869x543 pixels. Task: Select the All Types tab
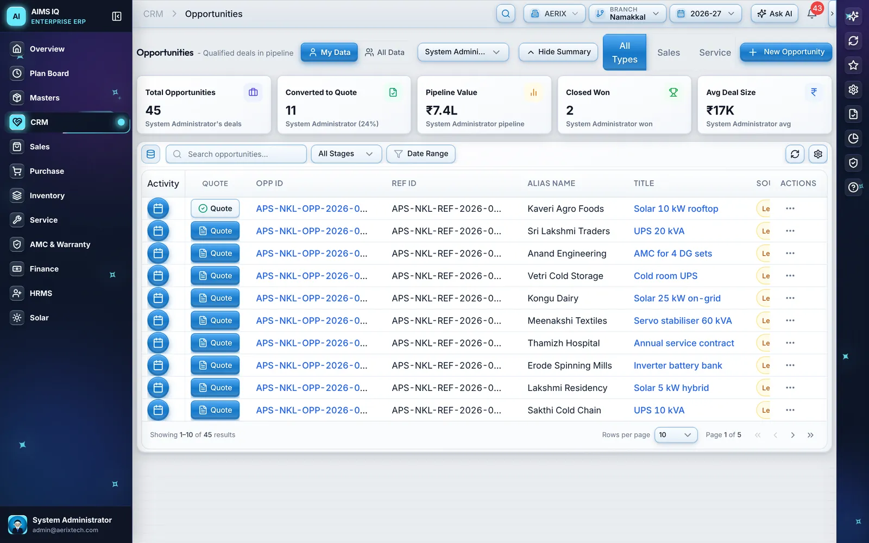625,53
